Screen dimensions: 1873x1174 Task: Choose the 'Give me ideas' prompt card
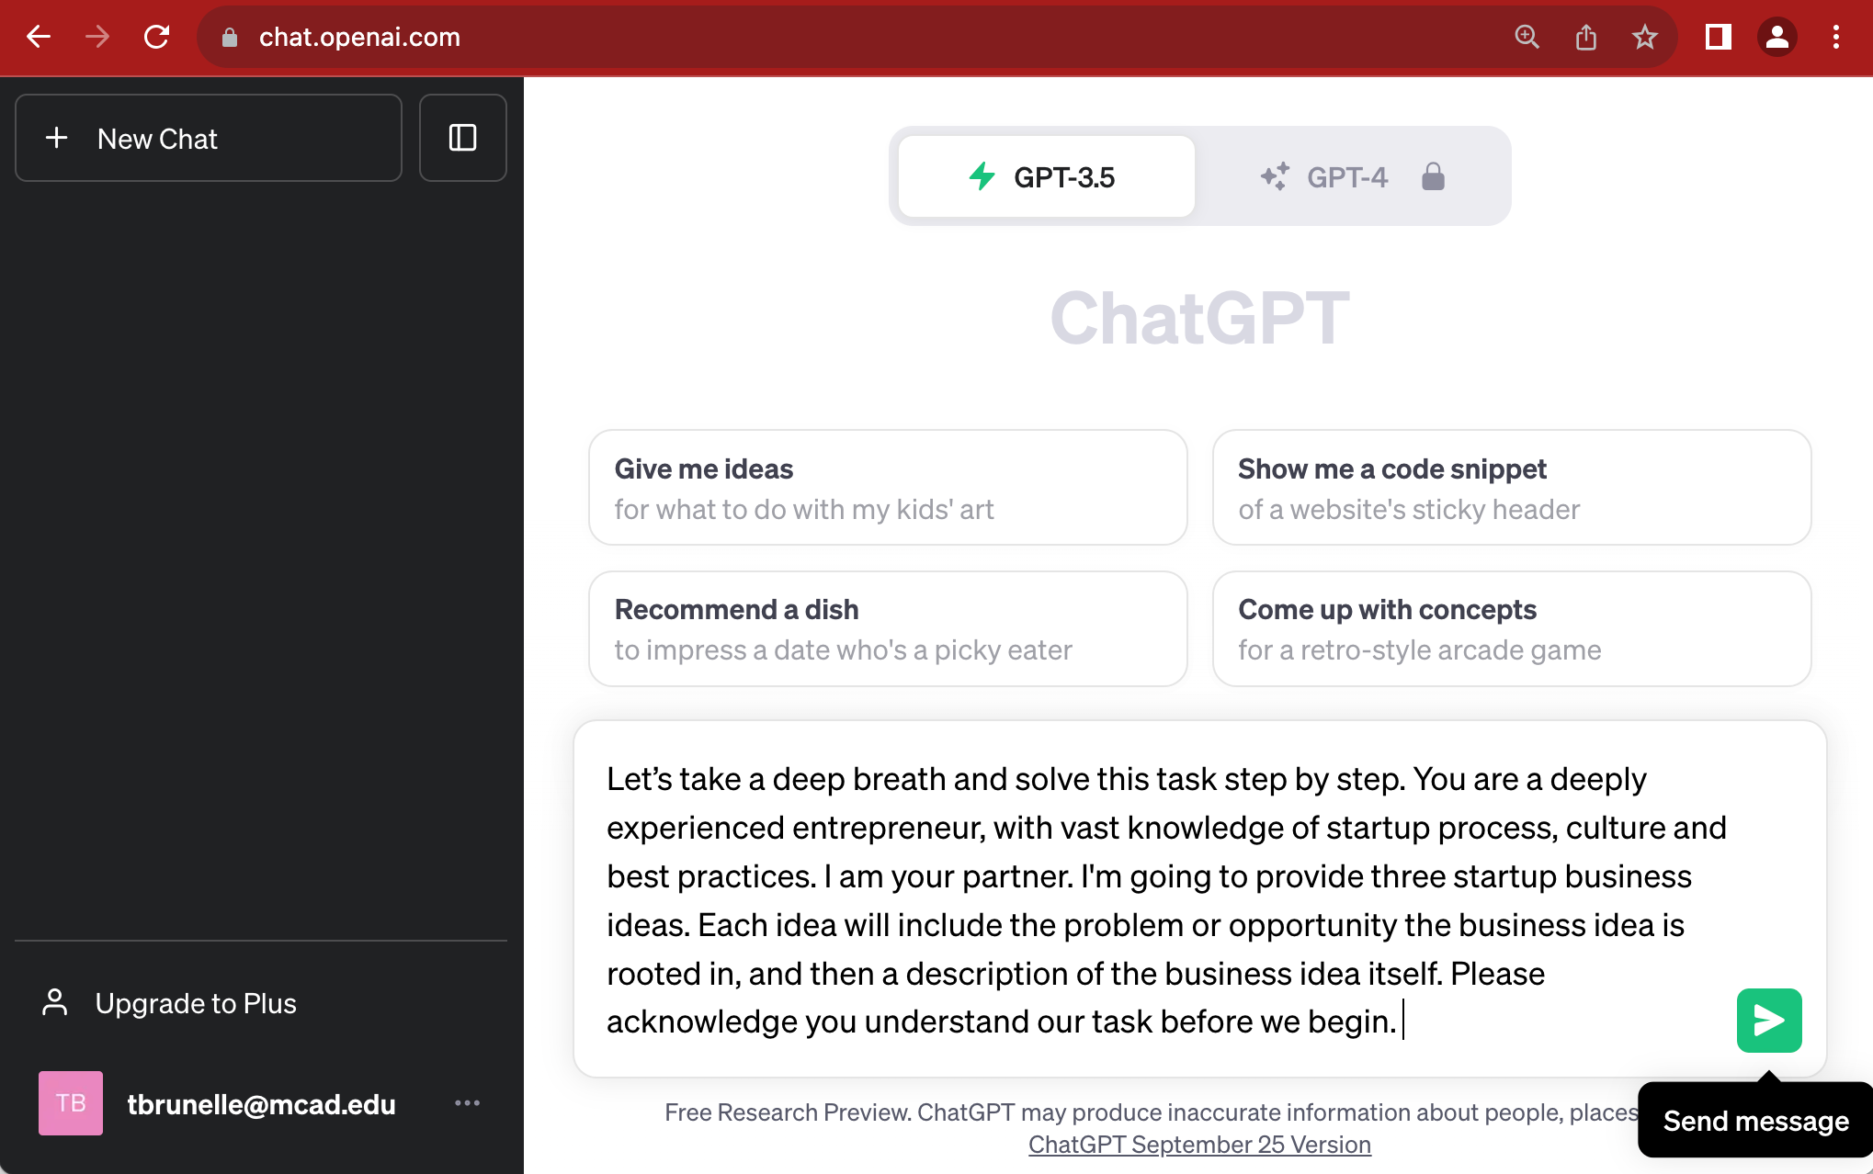tap(888, 488)
